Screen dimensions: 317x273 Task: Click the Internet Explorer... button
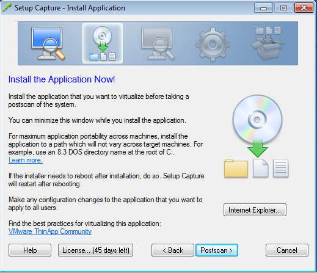point(255,210)
